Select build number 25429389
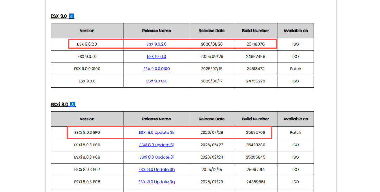The height and width of the screenshot is (192, 380). [x=256, y=145]
